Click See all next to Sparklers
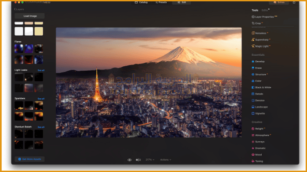Viewport: 307px width, 172px height. click(x=41, y=99)
